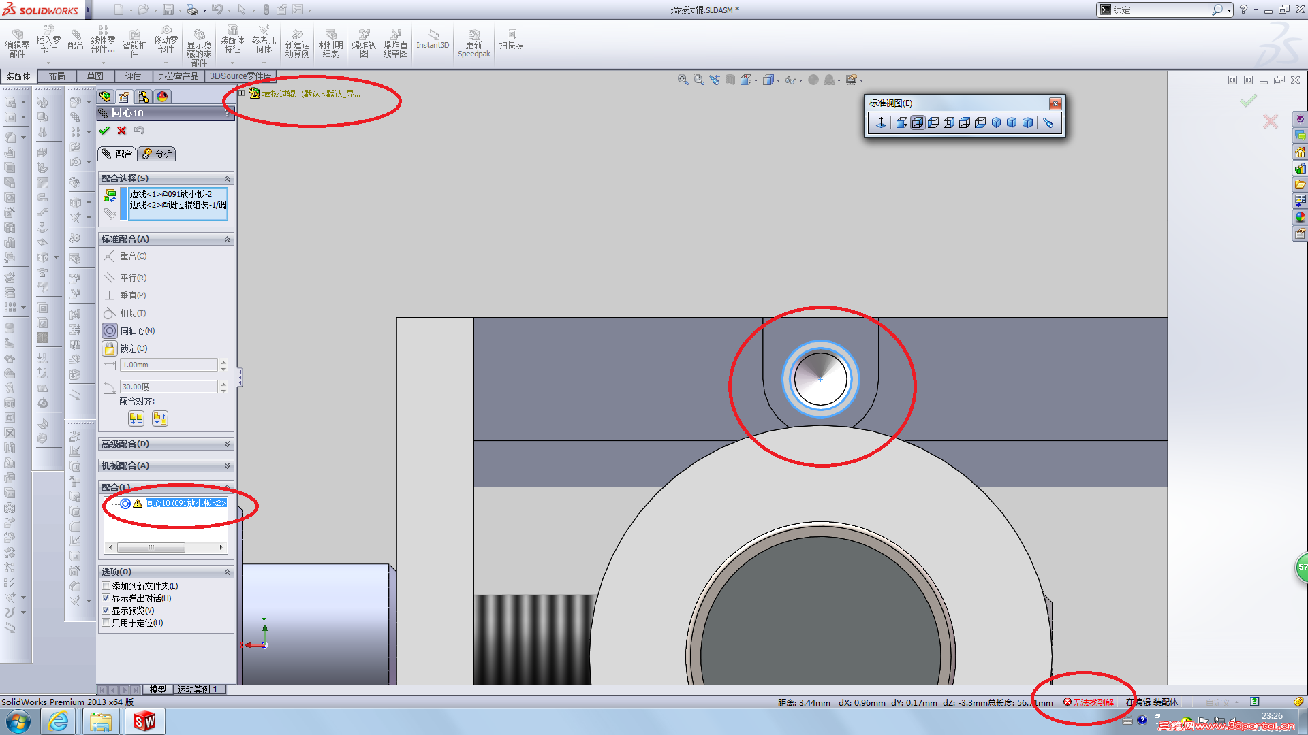Open the display style dropdown arrow in view toolbar
The width and height of the screenshot is (1308, 735).
coord(778,80)
